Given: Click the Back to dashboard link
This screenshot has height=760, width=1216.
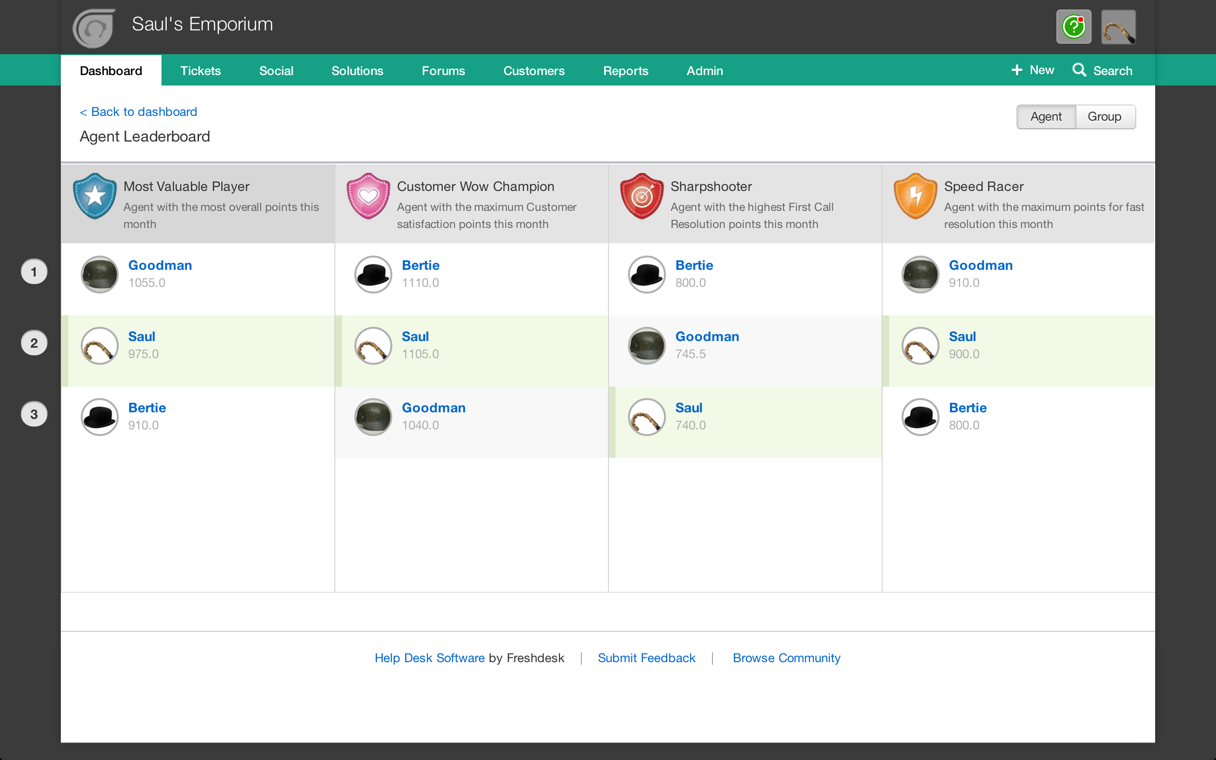Looking at the screenshot, I should click(138, 112).
